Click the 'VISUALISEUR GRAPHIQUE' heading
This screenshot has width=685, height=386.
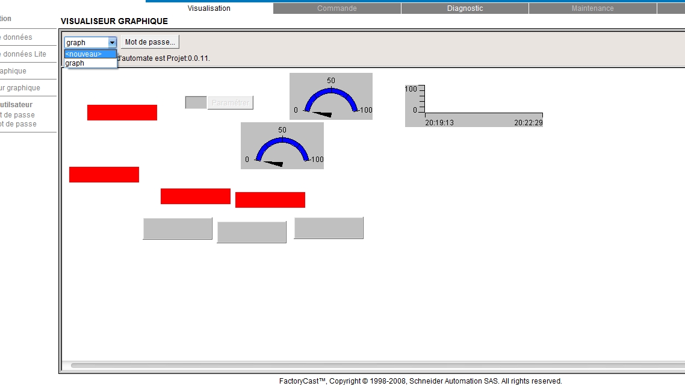point(114,22)
